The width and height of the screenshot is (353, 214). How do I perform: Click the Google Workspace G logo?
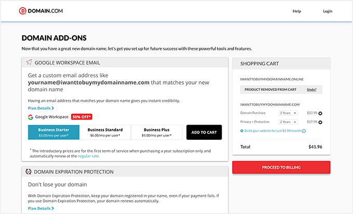(x=31, y=117)
